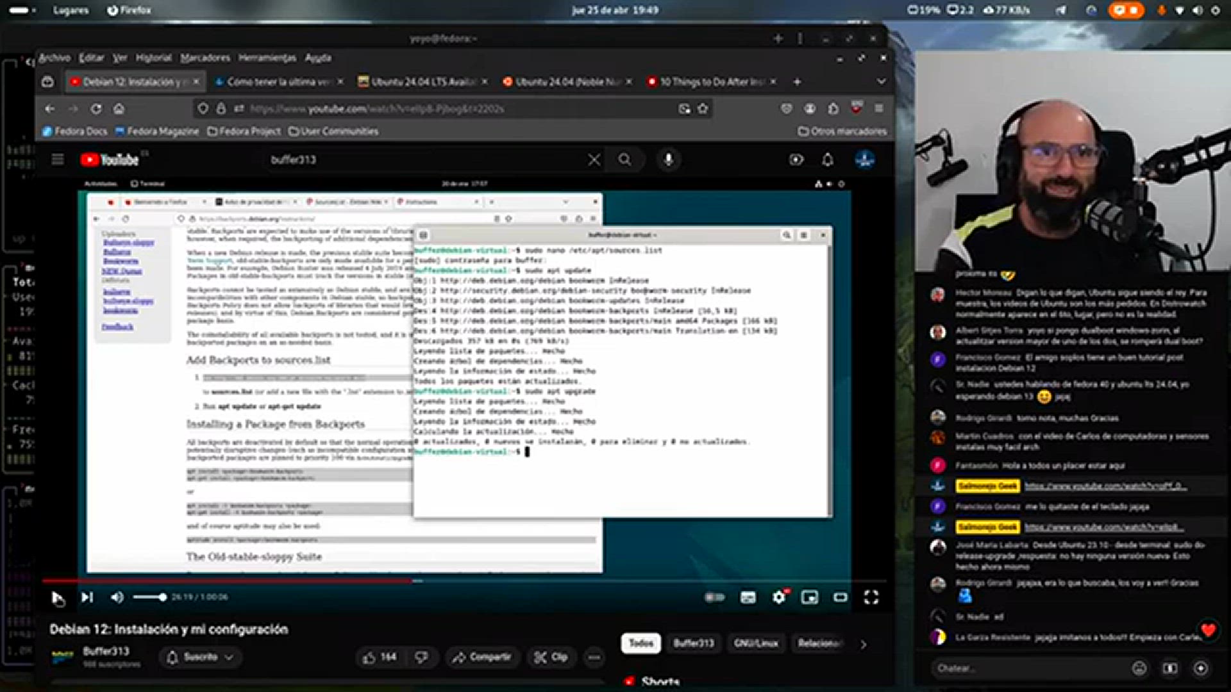Clear the buffer313 search text with X
Image resolution: width=1231 pixels, height=692 pixels.
594,160
